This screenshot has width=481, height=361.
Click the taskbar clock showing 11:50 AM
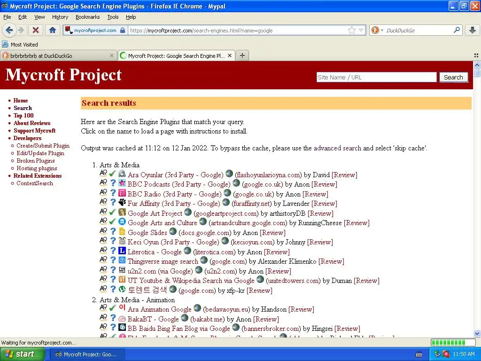(464, 354)
